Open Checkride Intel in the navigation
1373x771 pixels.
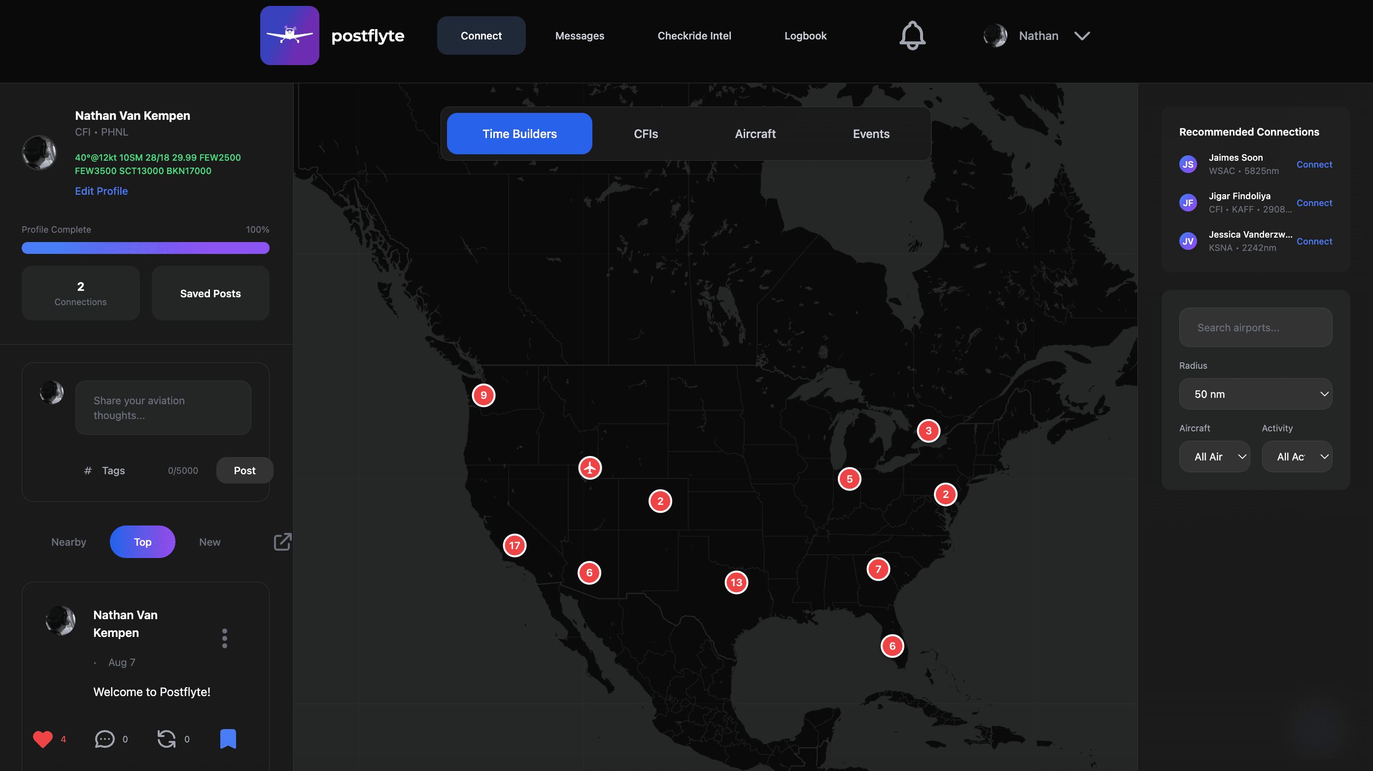(x=694, y=35)
